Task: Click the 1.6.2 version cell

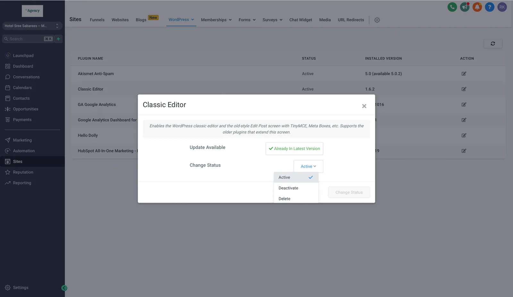Action: click(x=370, y=89)
